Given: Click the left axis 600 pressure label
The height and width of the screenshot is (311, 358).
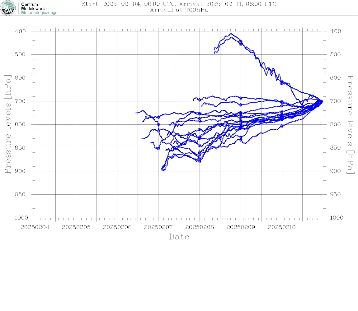Looking at the screenshot, I should (20, 77).
